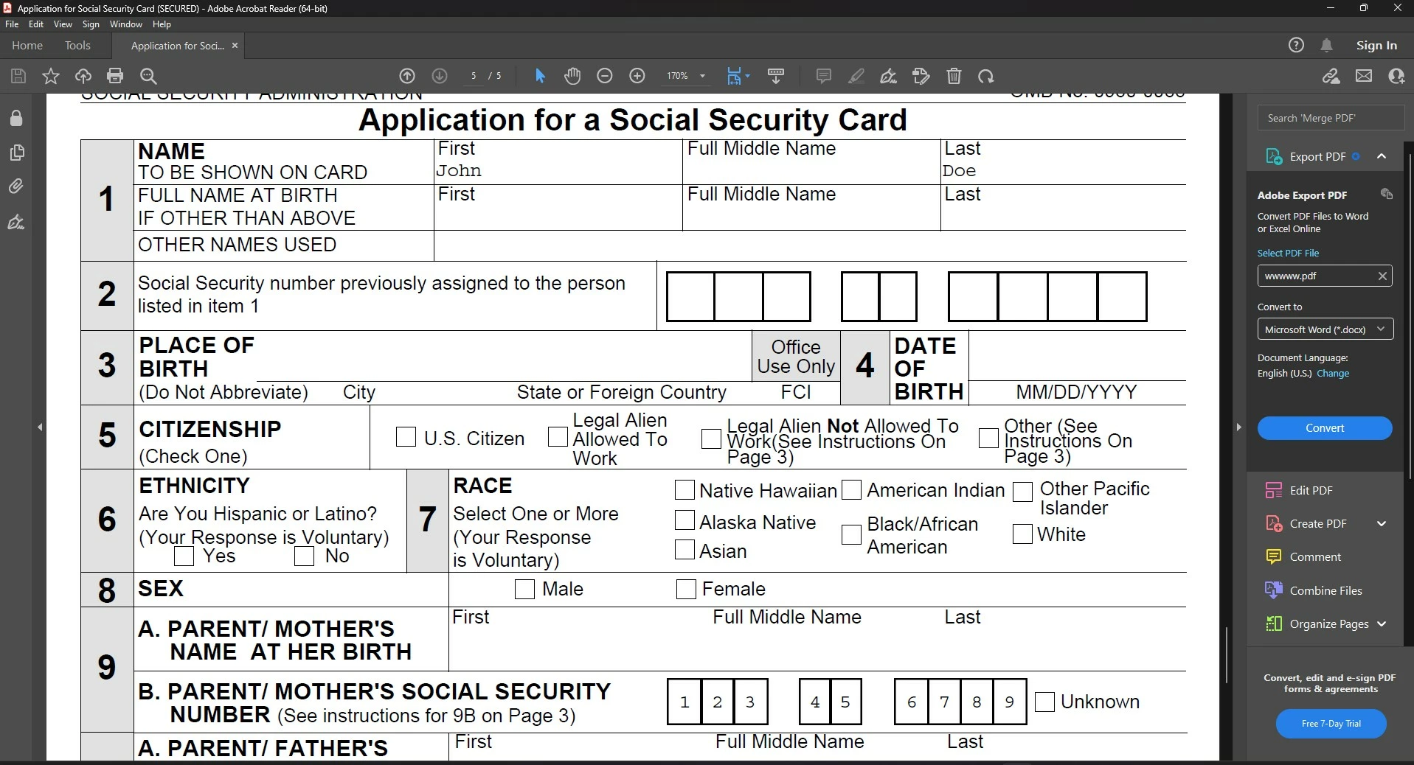
Task: Check the Native Hawaiian race box
Action: pyautogui.click(x=685, y=490)
